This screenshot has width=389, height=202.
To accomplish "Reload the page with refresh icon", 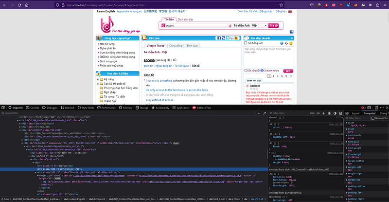I will pyautogui.click(x=19, y=5).
